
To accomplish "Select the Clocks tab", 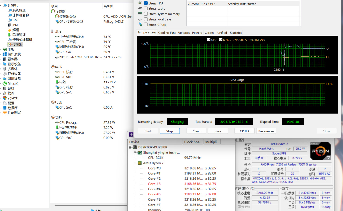I will pyautogui.click(x=209, y=33).
